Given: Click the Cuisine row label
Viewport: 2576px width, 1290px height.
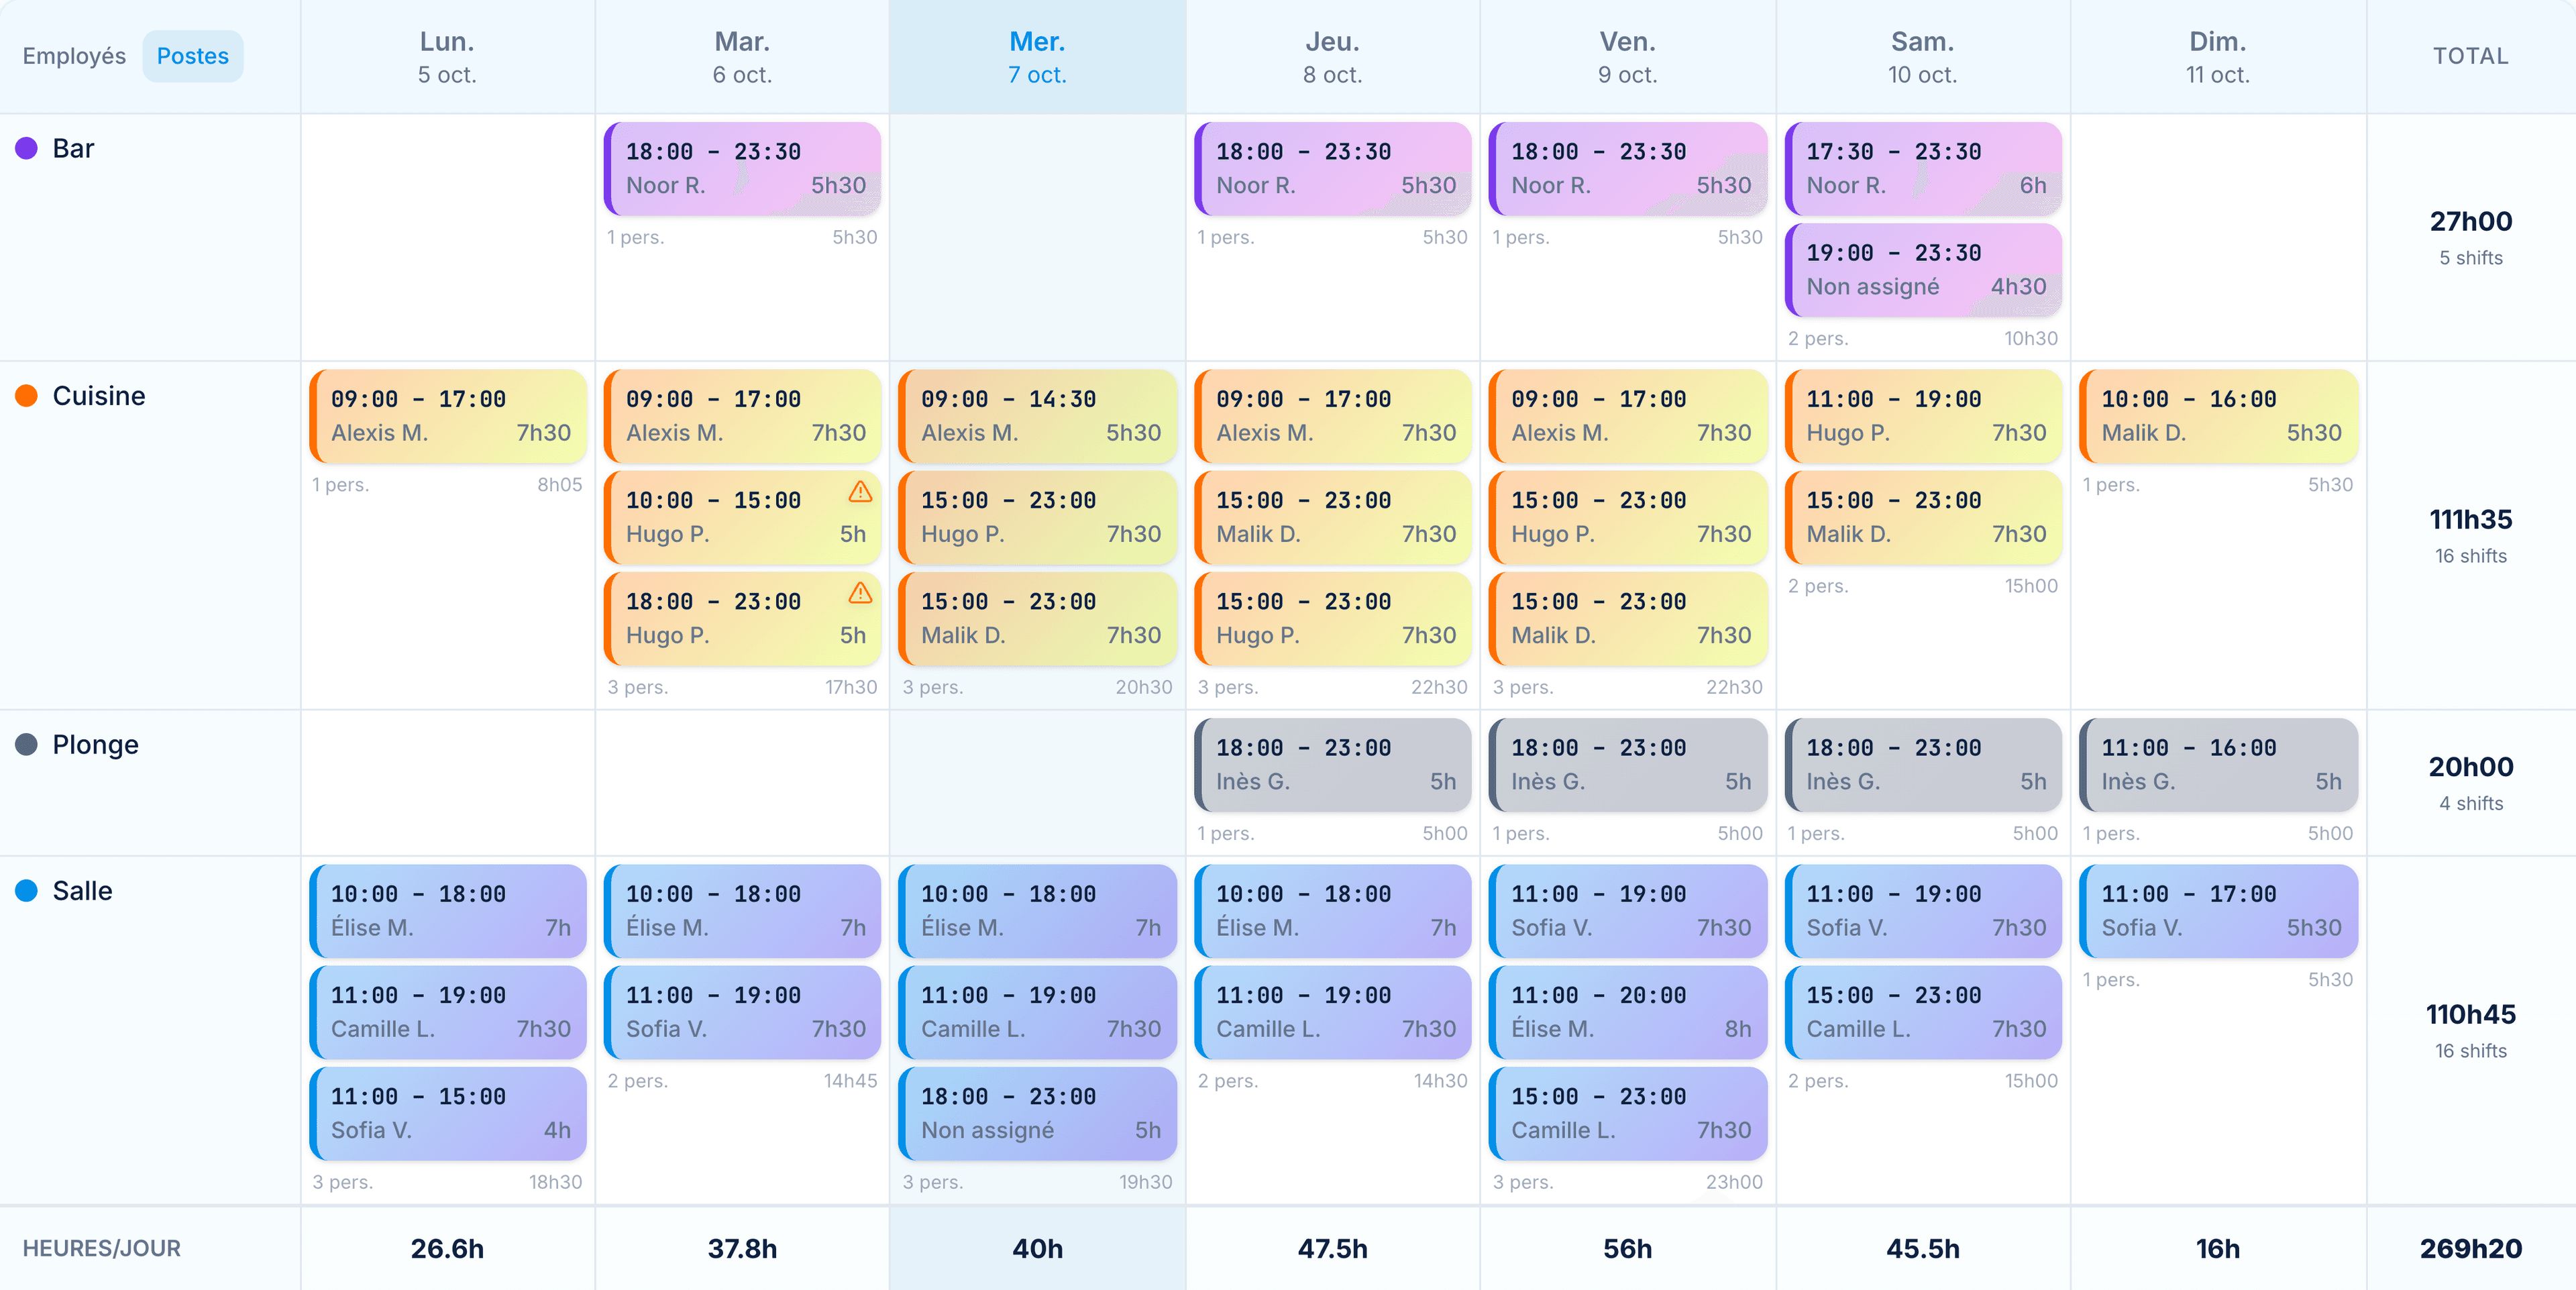Looking at the screenshot, I should 99,396.
